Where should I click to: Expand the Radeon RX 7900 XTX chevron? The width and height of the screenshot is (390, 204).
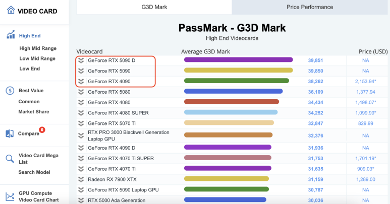pyautogui.click(x=81, y=179)
